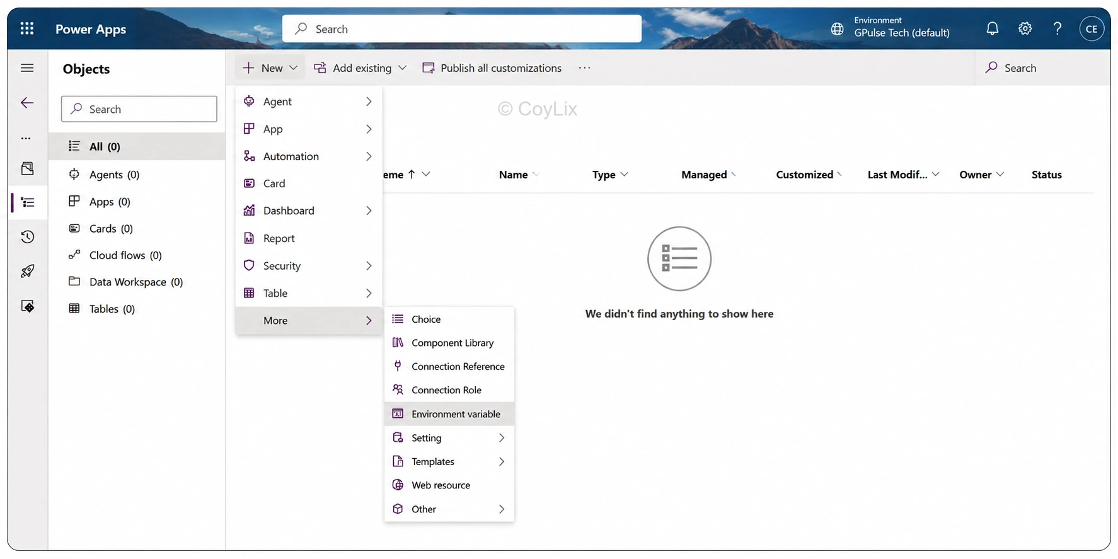Click the environment globe icon
Screen dimensions: 1118x559
(x=837, y=29)
